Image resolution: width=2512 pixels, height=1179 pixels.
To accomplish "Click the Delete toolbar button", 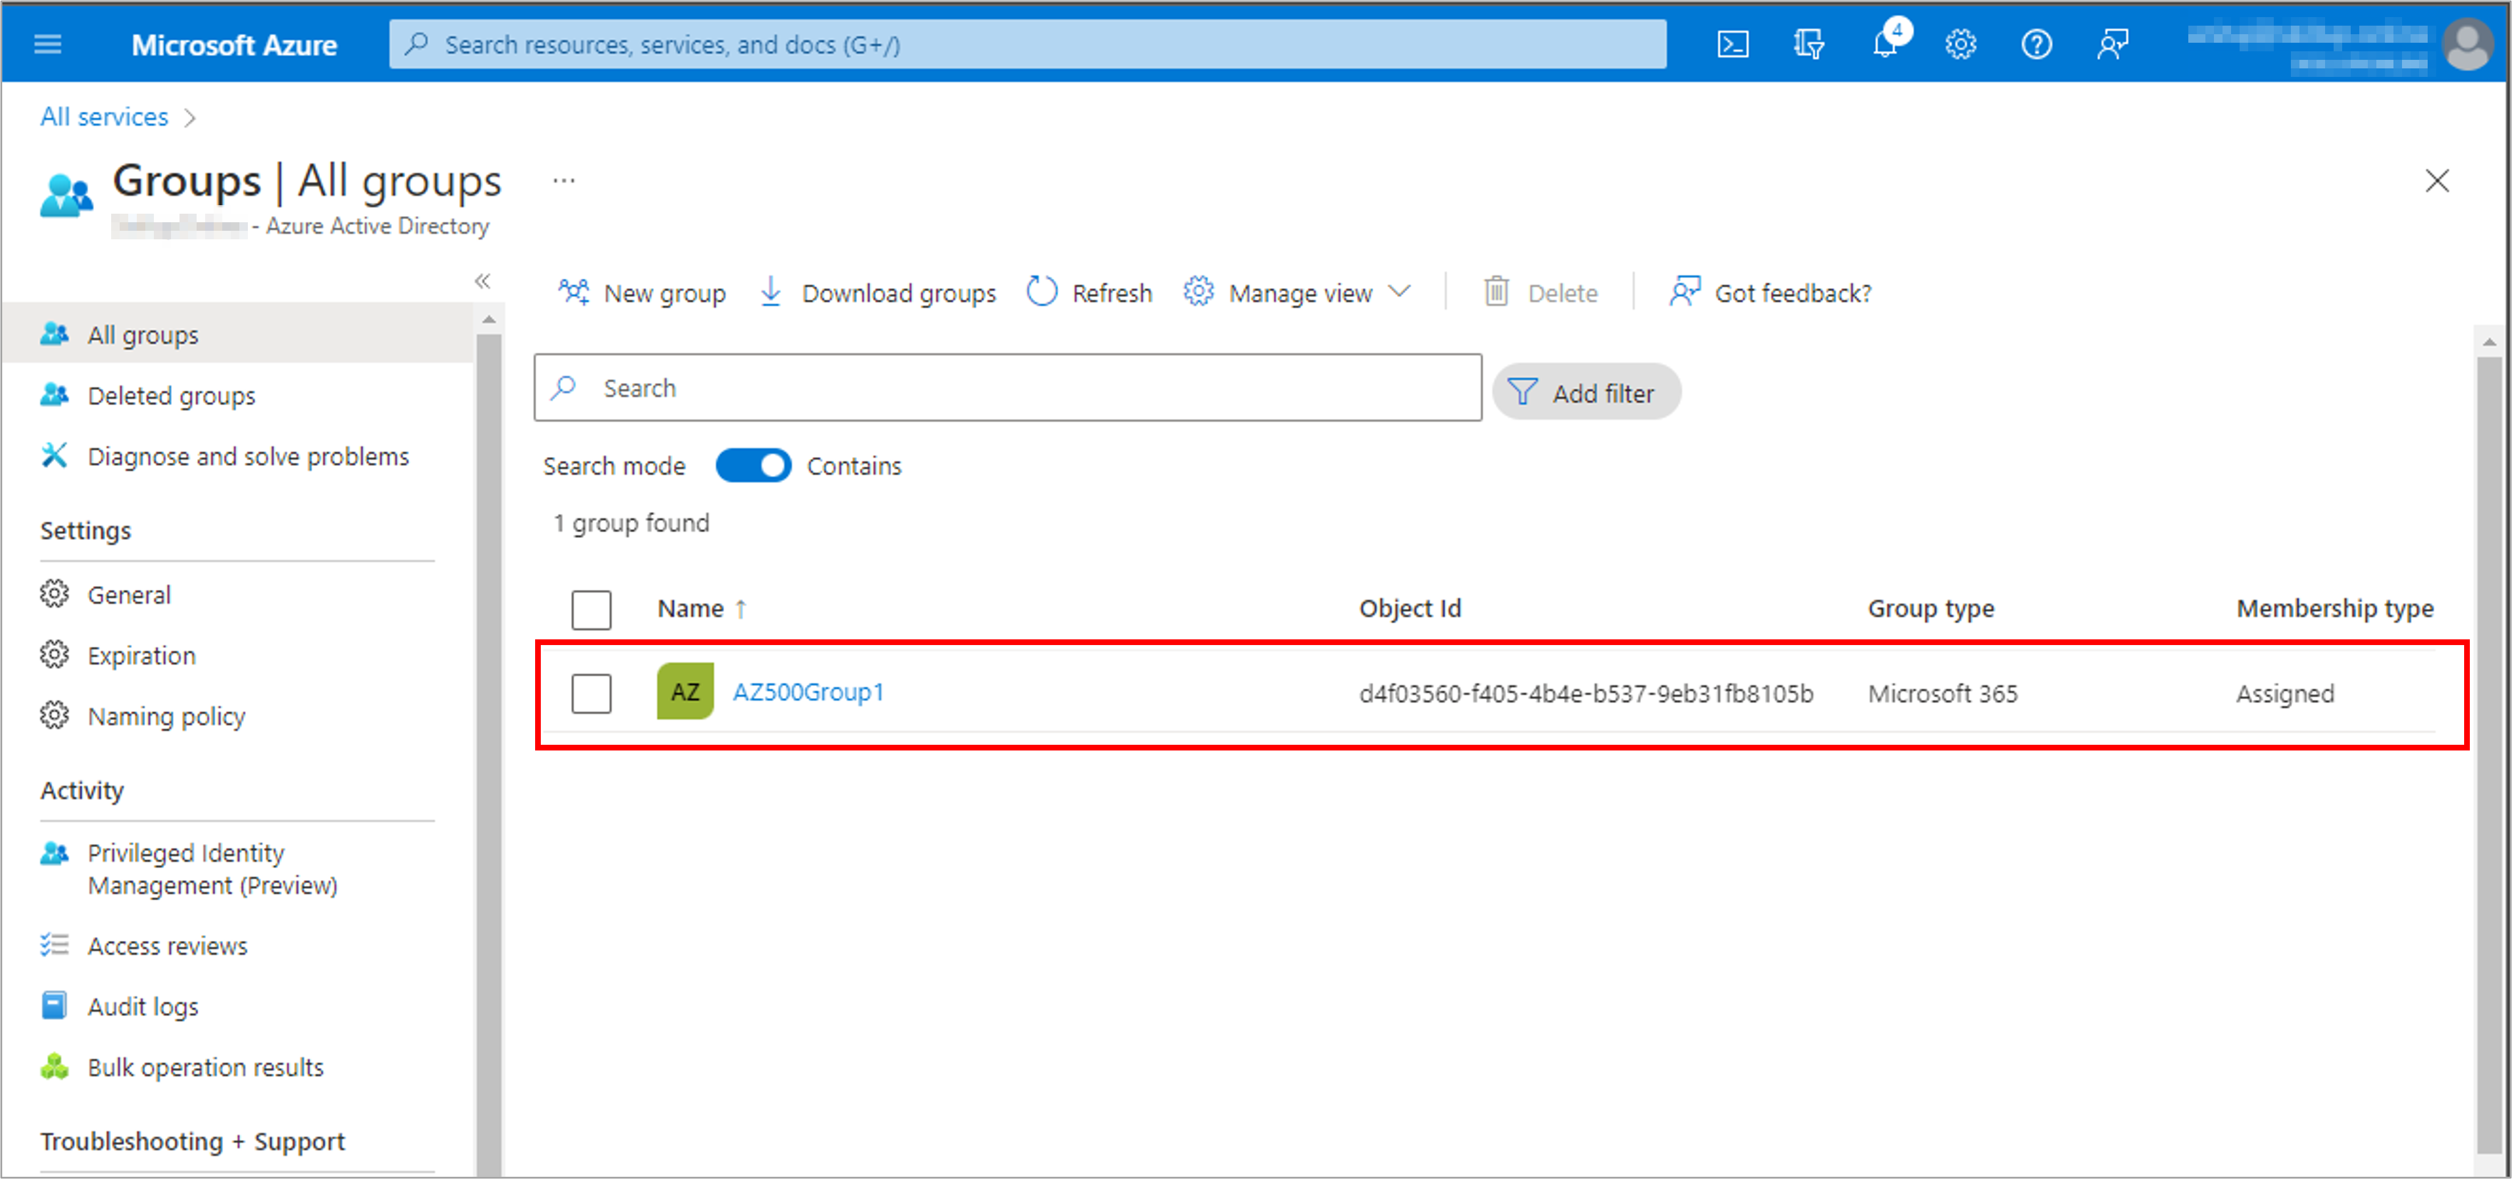I will click(x=1541, y=292).
